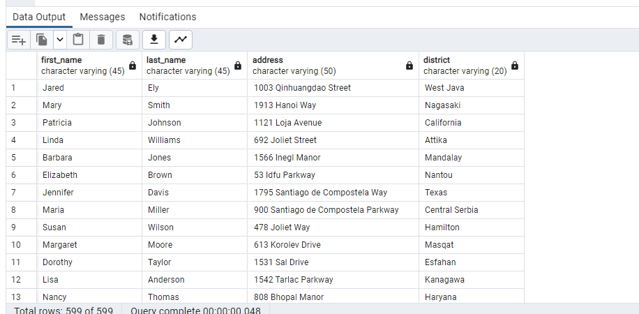Viewport: 639px width, 314px height.
Task: Click the cell containing Ely
Action: click(x=195, y=88)
